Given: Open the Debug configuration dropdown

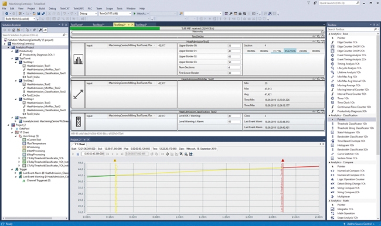Looking at the screenshot, I should (88, 13).
